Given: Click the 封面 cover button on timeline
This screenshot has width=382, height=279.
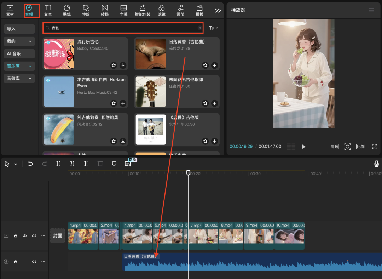Looking at the screenshot, I should click(58, 235).
